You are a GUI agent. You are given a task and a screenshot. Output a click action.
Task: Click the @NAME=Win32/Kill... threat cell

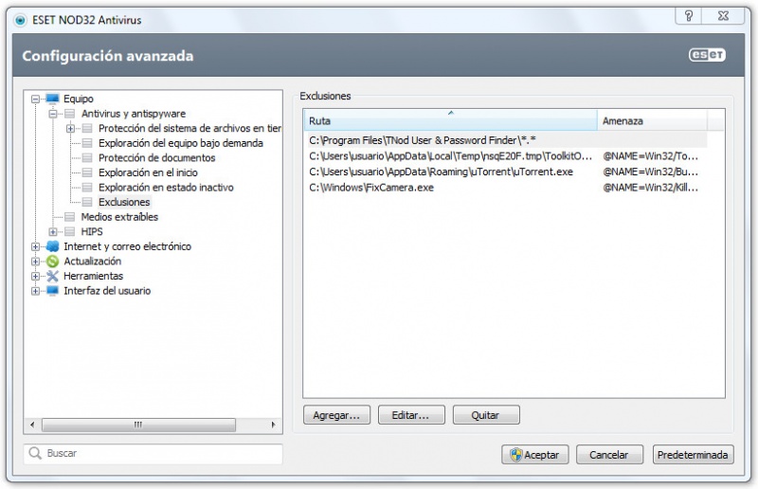(650, 188)
